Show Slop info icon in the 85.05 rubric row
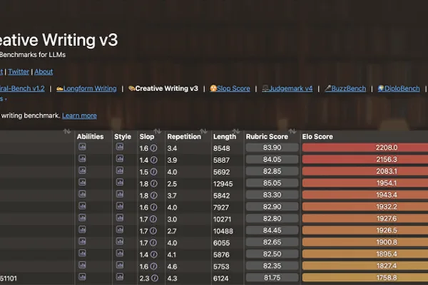The image size is (428, 285). [153, 184]
